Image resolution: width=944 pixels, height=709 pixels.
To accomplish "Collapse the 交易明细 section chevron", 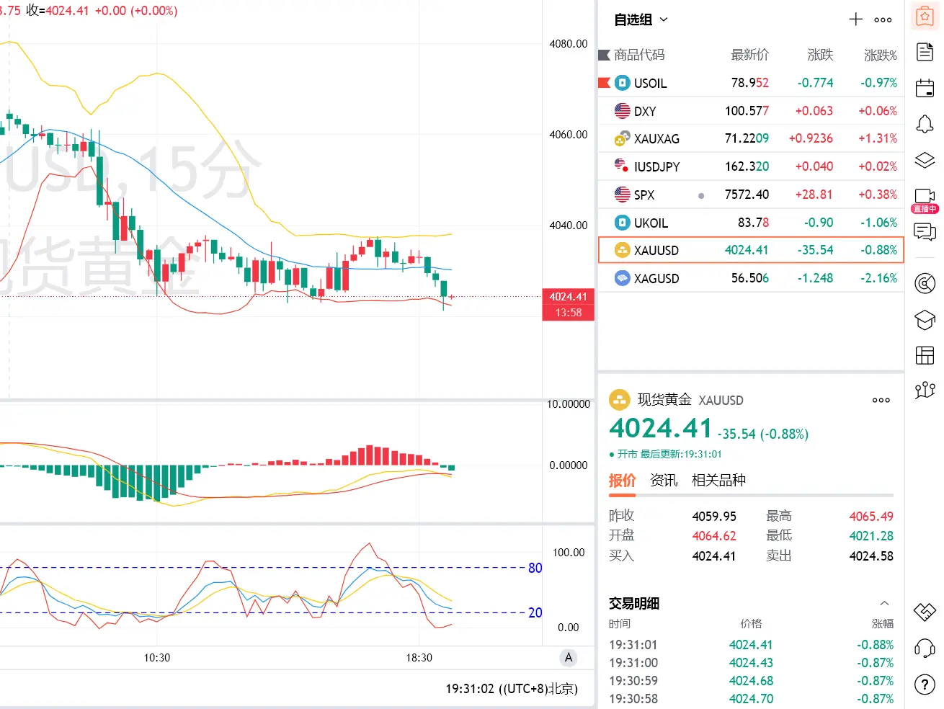I will [884, 603].
